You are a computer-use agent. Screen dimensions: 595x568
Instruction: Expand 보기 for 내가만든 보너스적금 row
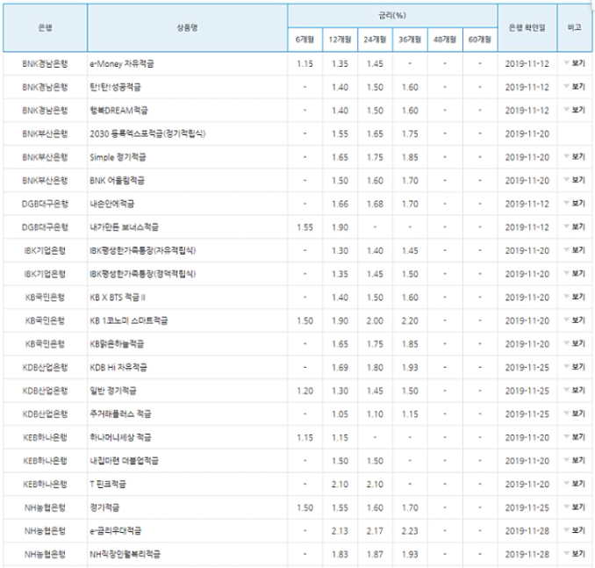coord(575,226)
